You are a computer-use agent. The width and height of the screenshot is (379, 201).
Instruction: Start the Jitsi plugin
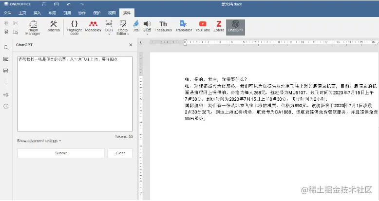point(136,26)
